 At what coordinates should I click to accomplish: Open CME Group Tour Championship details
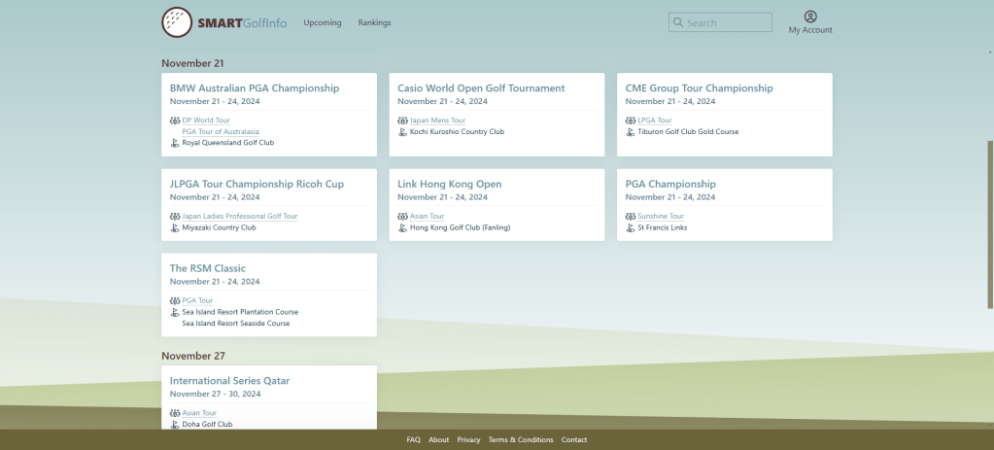coord(700,87)
